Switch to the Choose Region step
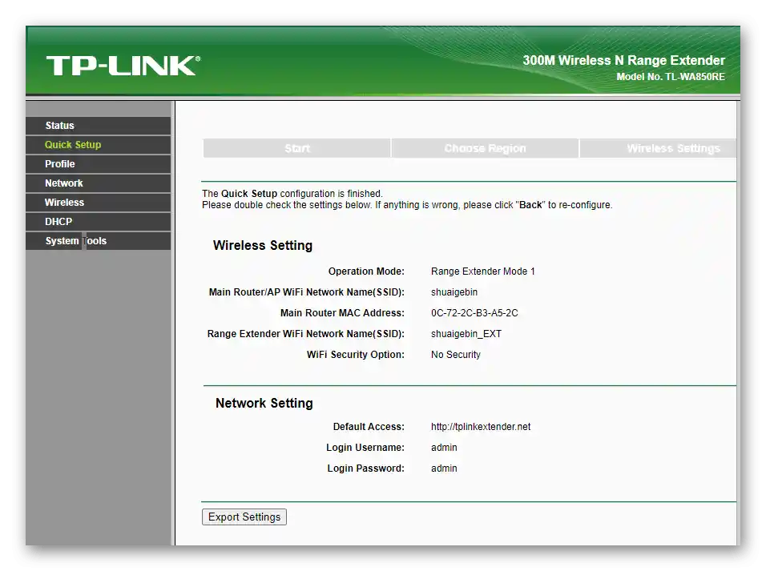 pyautogui.click(x=485, y=148)
